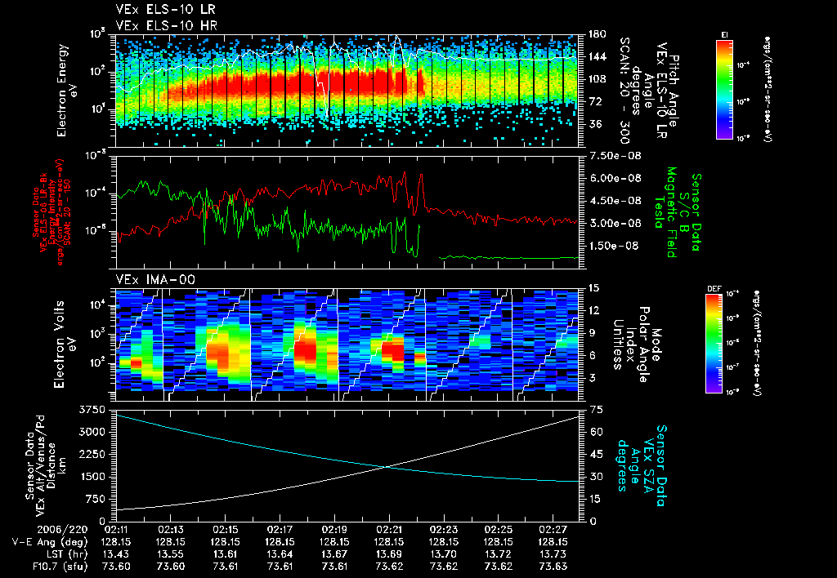Viewport: 837px width, 578px height.
Task: Click the 3000 altitude tick label
Action: (x=92, y=432)
